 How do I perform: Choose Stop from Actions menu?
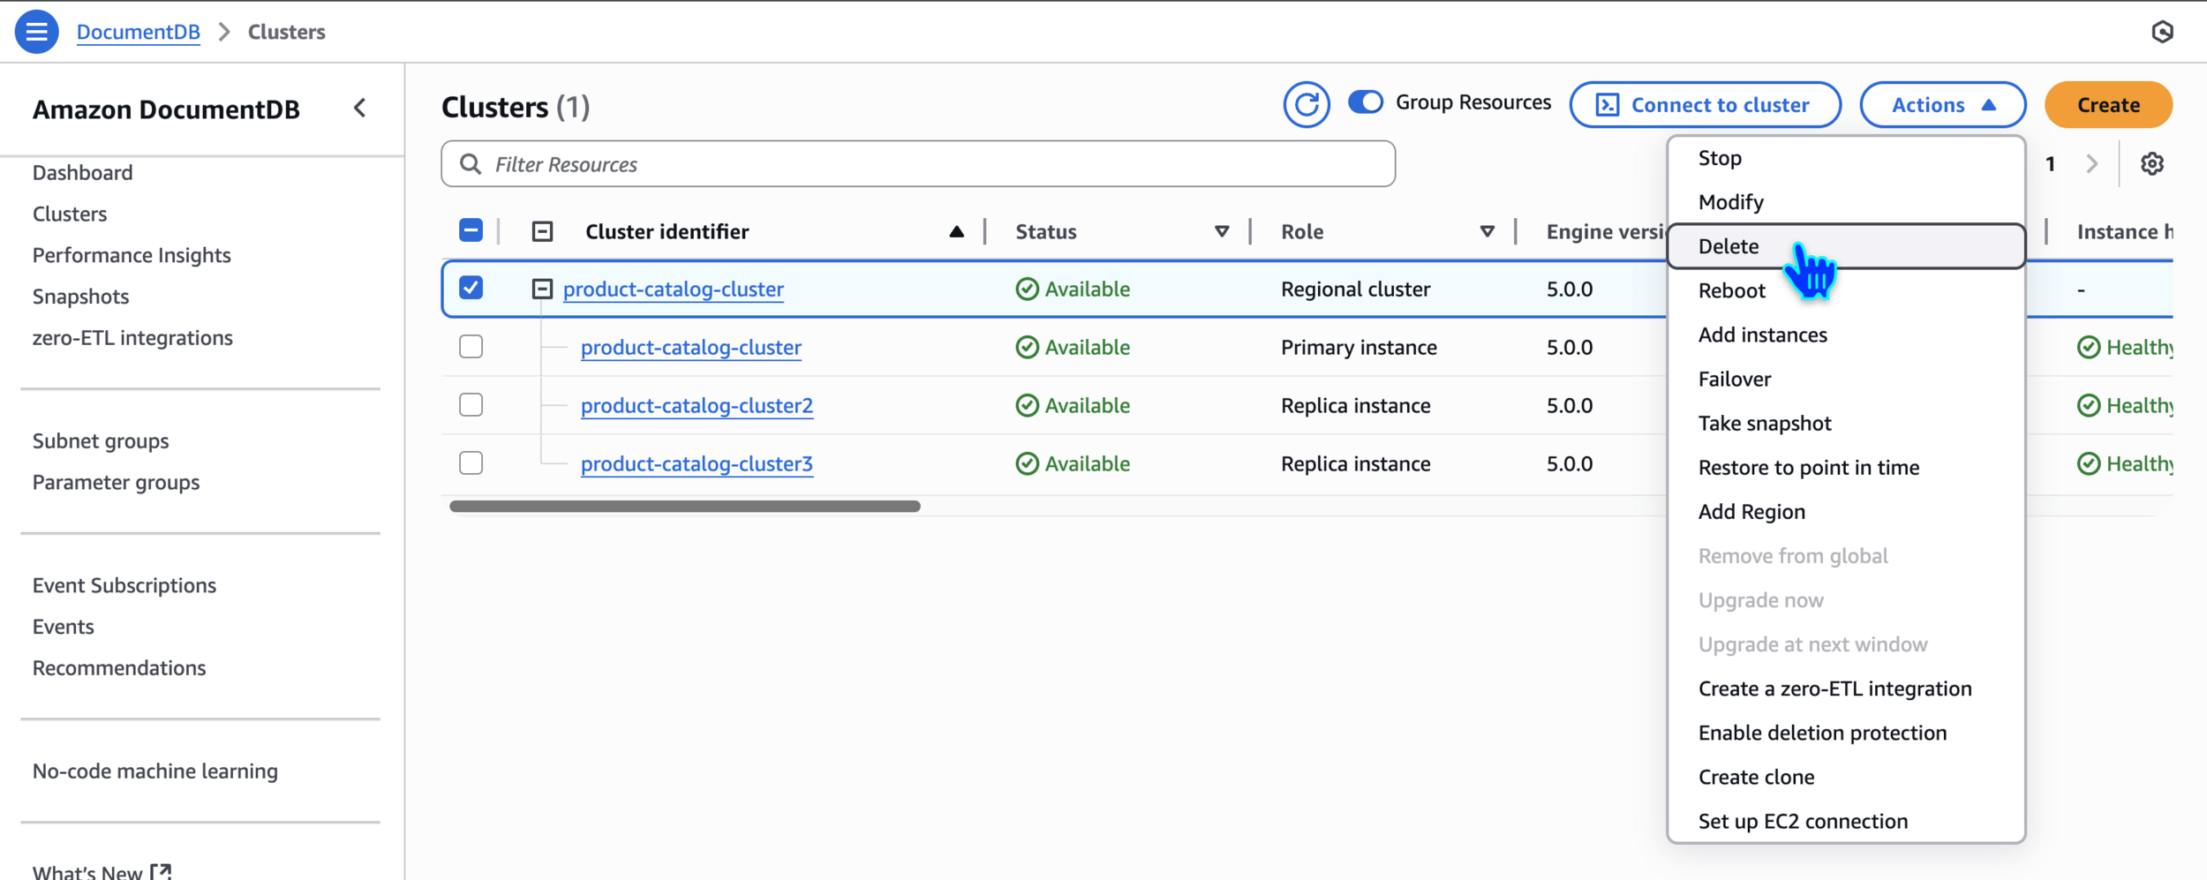(x=1846, y=158)
